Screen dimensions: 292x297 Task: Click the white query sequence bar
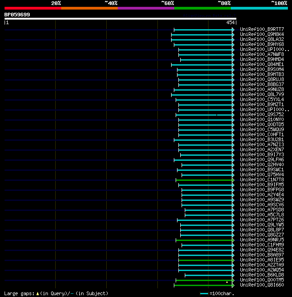coord(120,19)
